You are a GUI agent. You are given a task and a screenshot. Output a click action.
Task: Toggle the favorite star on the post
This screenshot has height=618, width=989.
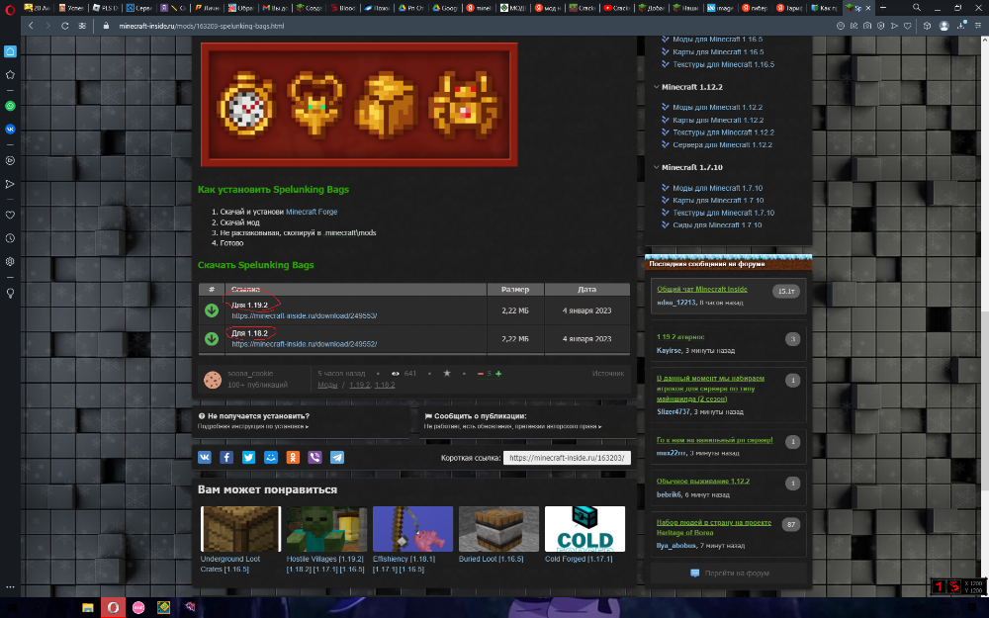[447, 374]
